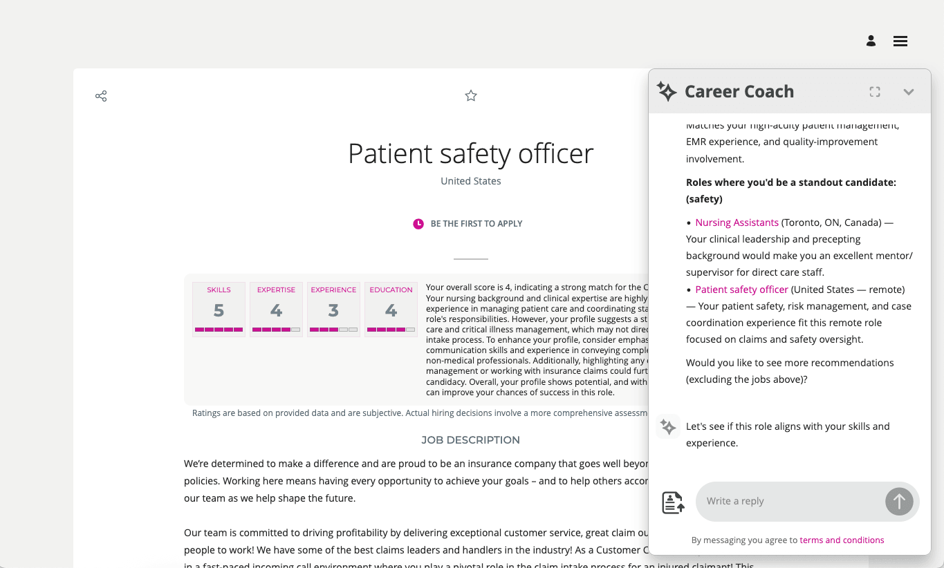944x568 pixels.
Task: Open Patient safety officer link in chat
Action: click(741, 290)
